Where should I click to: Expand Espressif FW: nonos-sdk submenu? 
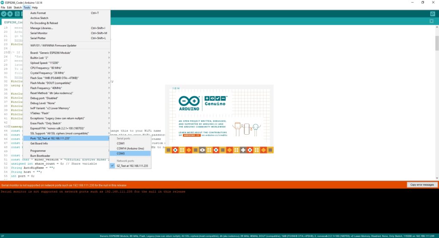pos(66,128)
